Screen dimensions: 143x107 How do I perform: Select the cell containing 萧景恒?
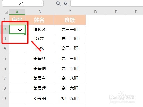click(39, 68)
